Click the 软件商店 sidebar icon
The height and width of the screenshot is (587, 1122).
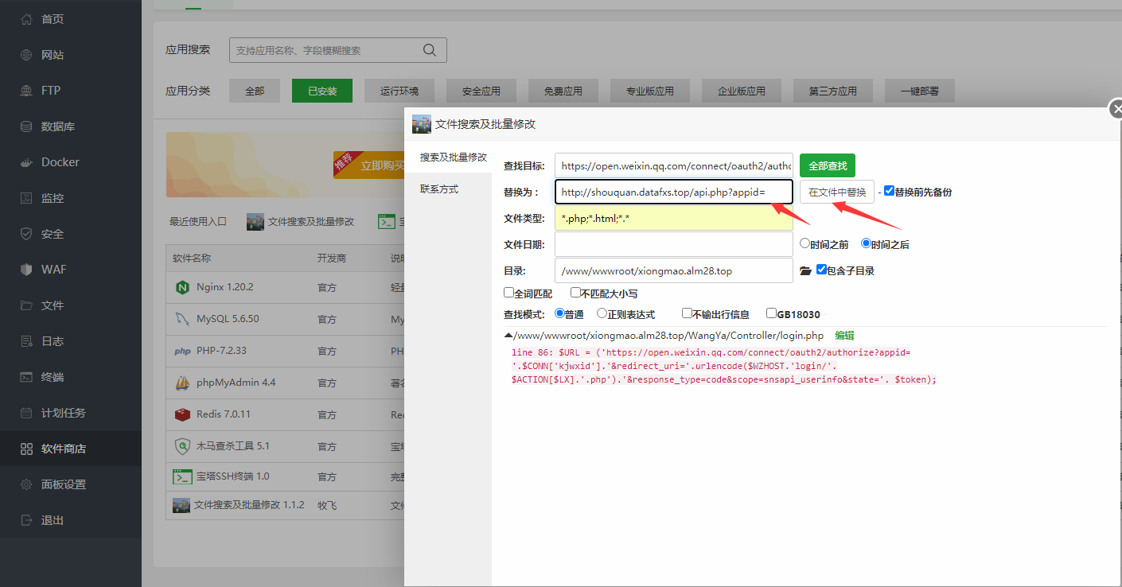tap(26, 449)
